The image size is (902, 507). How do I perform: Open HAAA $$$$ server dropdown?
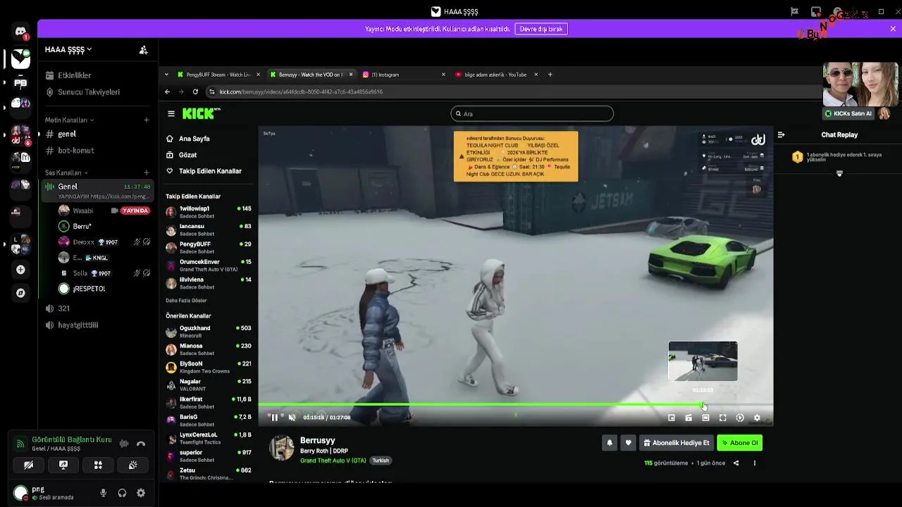pyautogui.click(x=68, y=50)
